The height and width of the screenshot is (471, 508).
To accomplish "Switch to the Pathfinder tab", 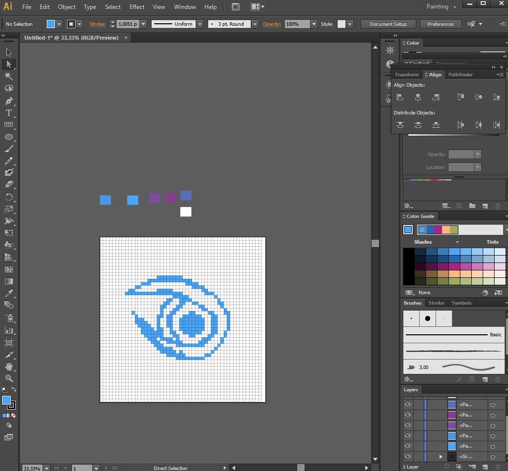I will [460, 74].
